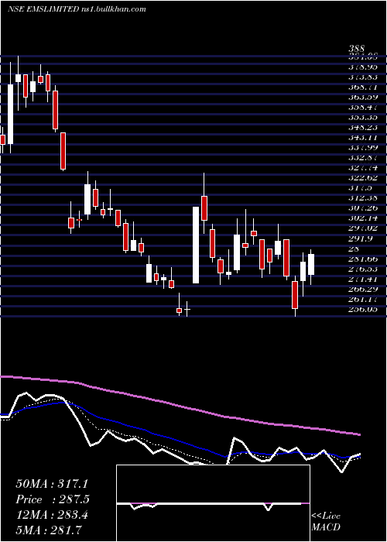Select the 322.62 price level
The width and height of the screenshot is (387, 542).
(362, 177)
